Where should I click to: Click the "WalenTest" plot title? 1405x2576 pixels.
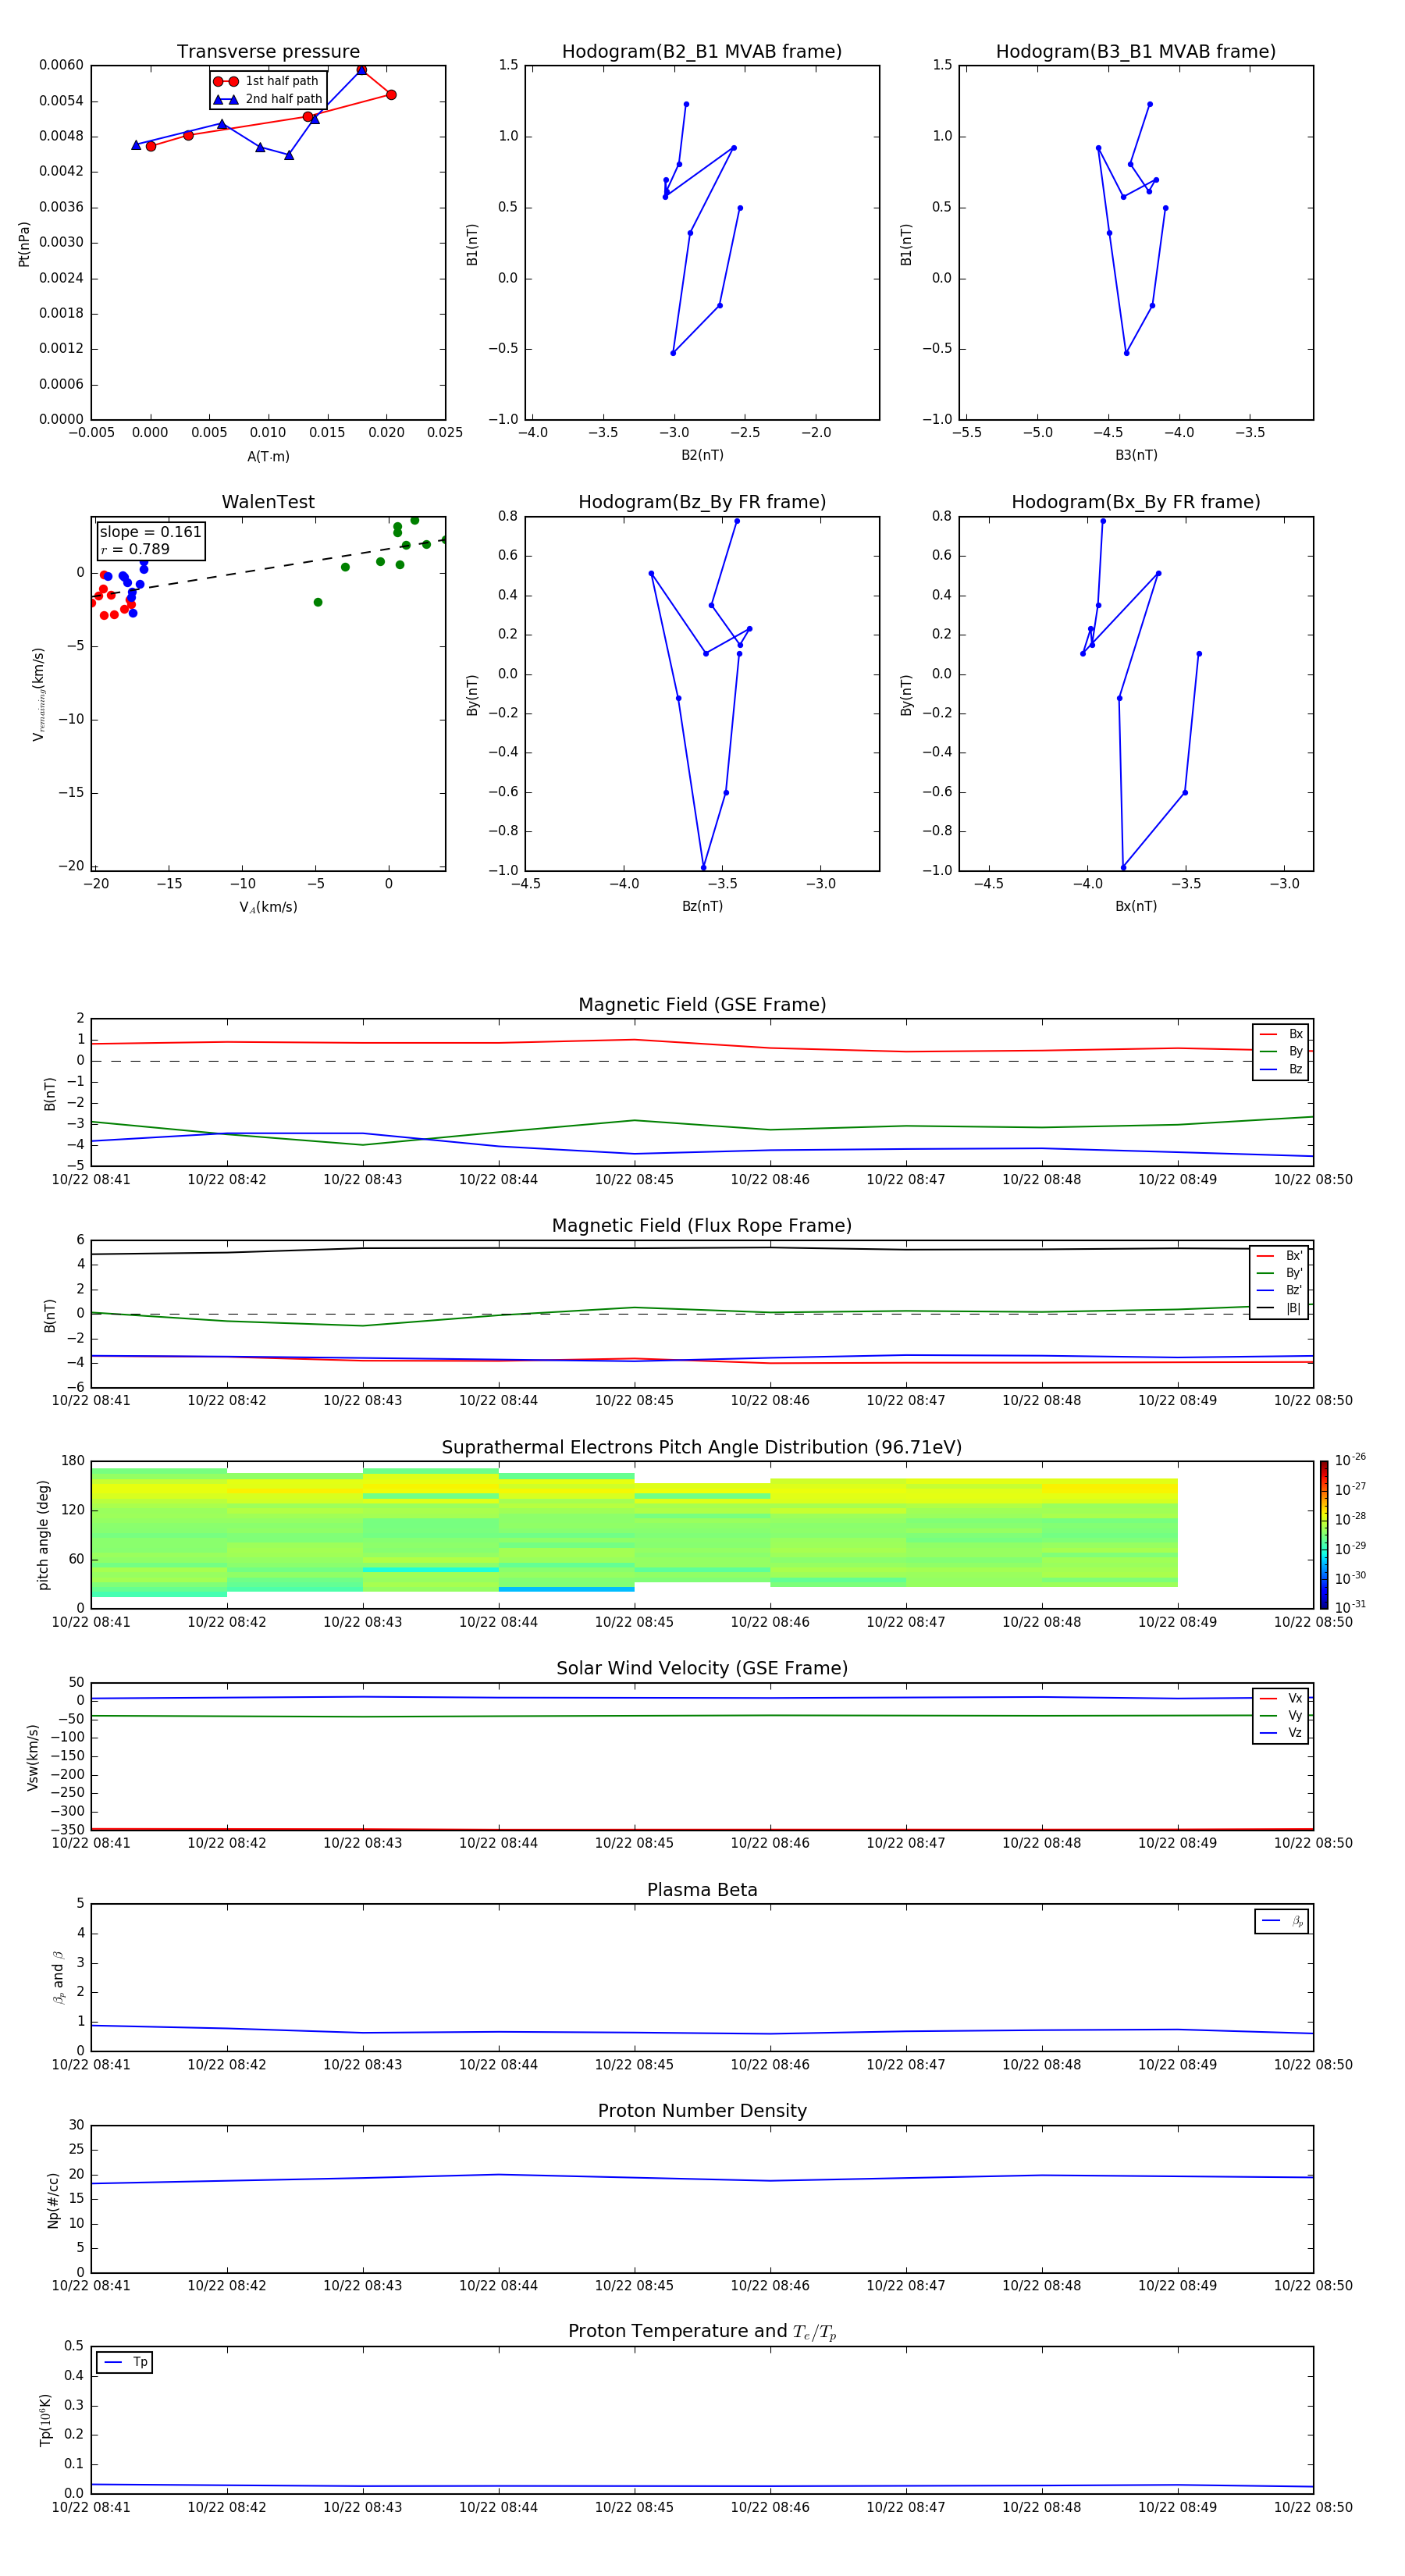coord(268,502)
